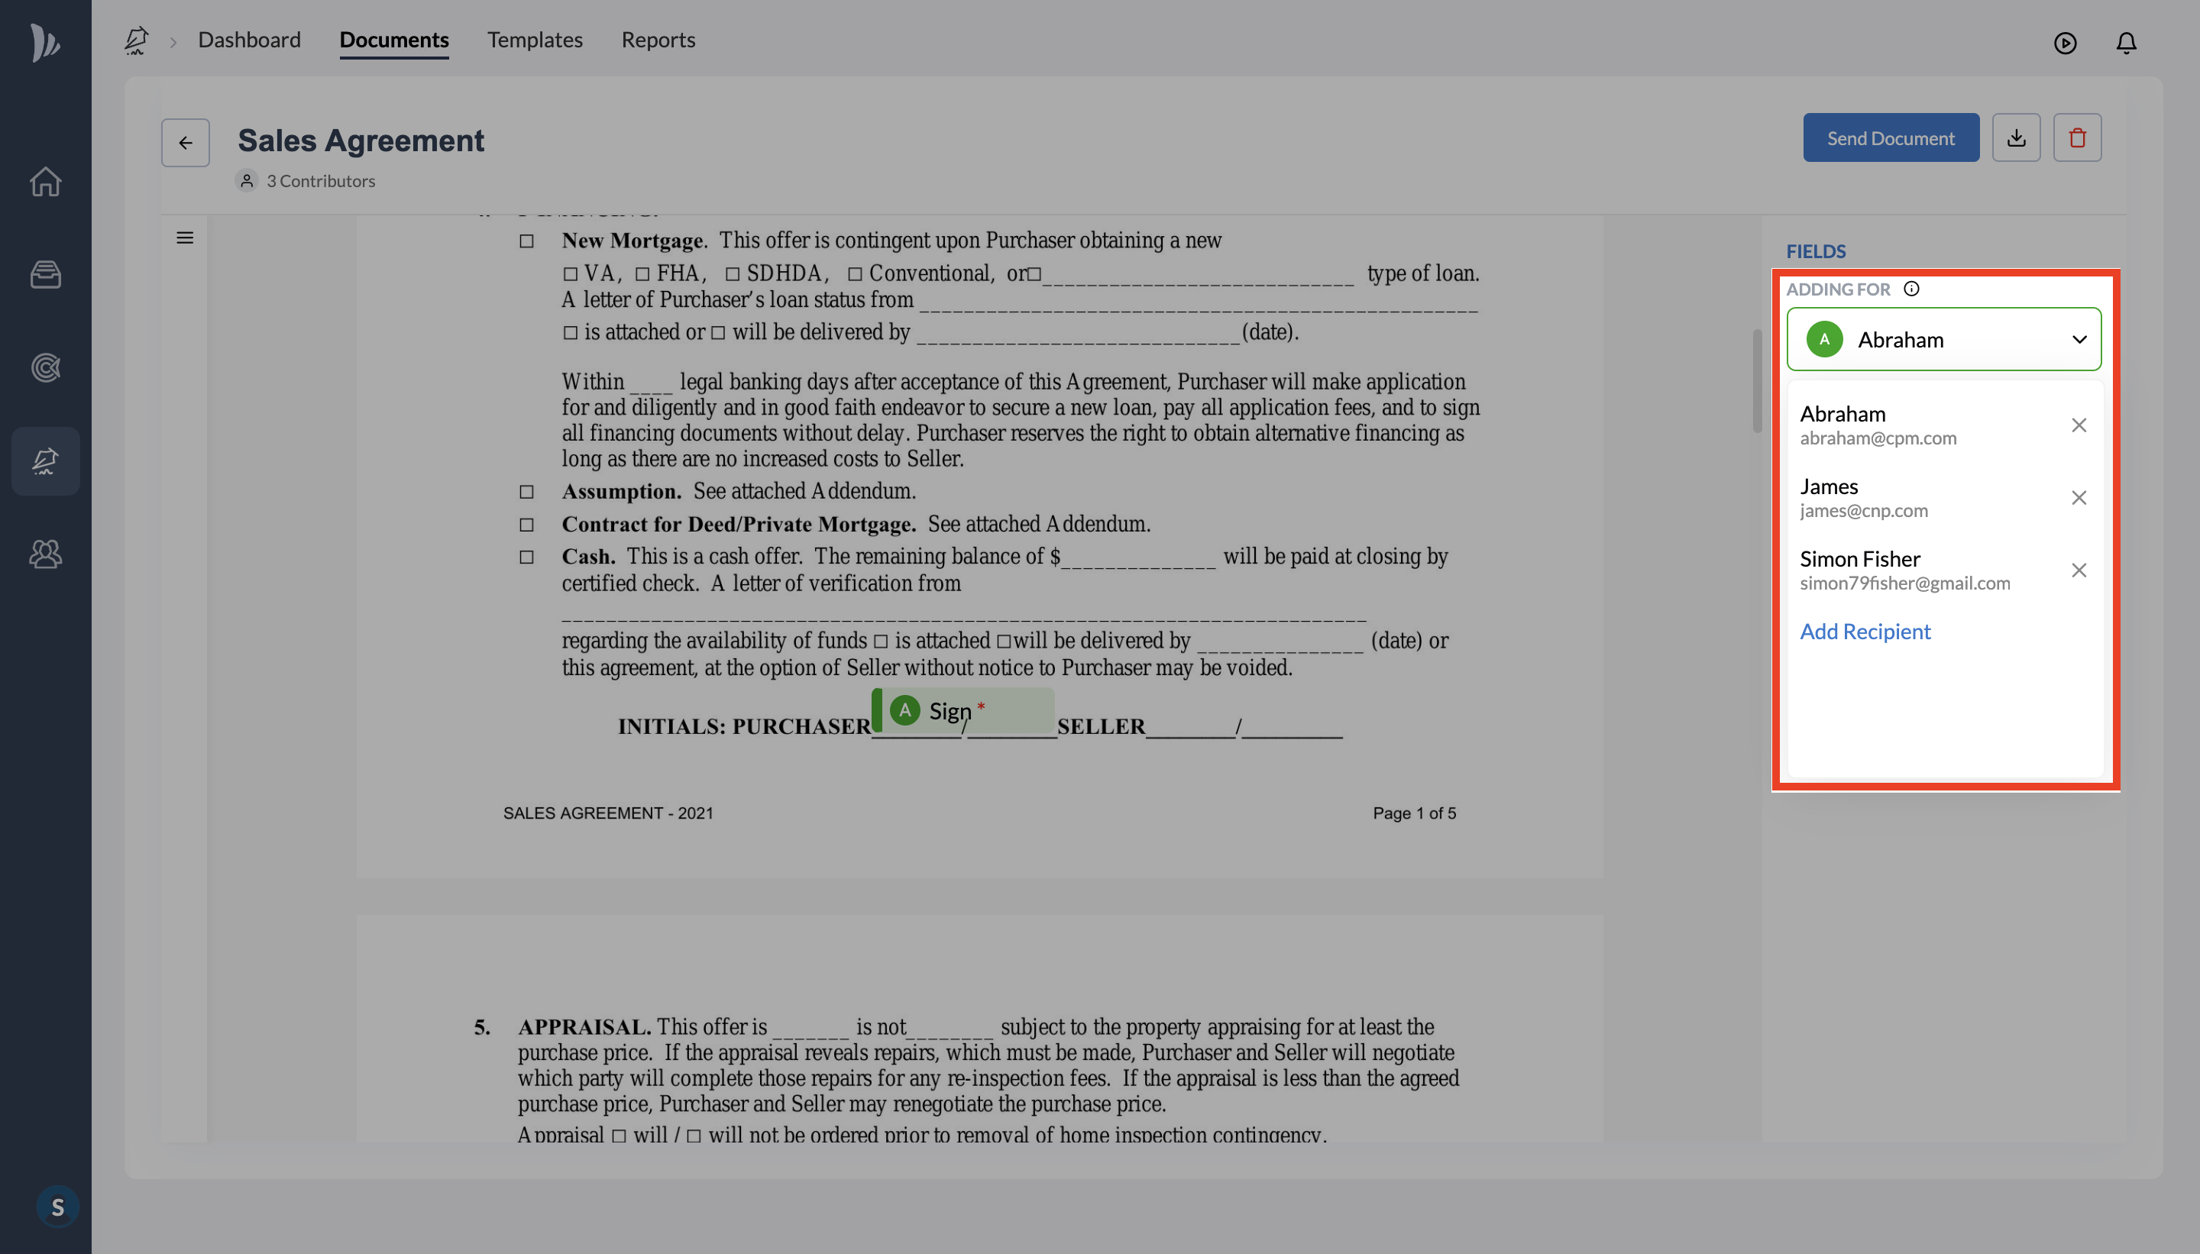Switch to the Templates tab
The image size is (2200, 1254).
click(534, 40)
